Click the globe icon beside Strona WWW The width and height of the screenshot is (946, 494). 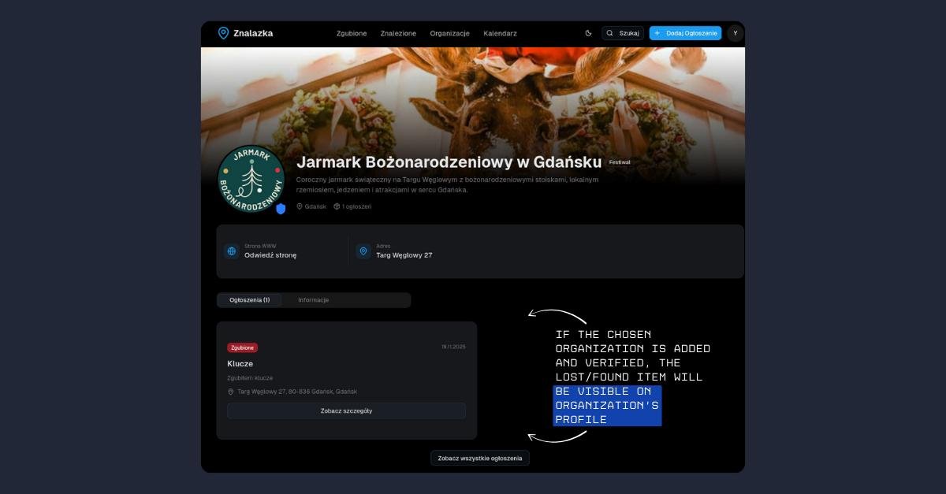point(232,251)
